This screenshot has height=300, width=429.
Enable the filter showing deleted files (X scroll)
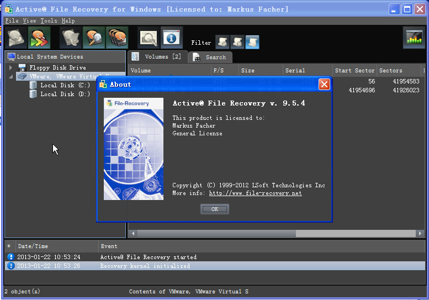point(237,42)
